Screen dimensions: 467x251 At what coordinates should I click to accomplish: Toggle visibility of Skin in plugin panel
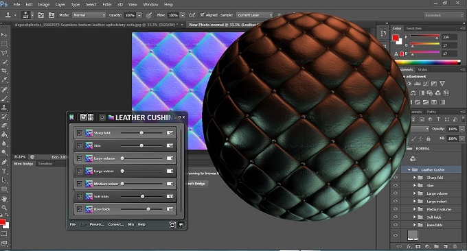[80, 145]
